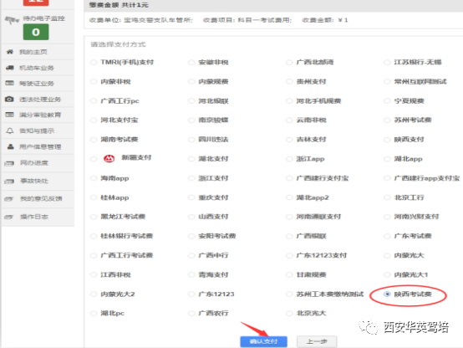Click the card icon beside 驾驶证业务
The height and width of the screenshot is (348, 463).
tap(10, 83)
